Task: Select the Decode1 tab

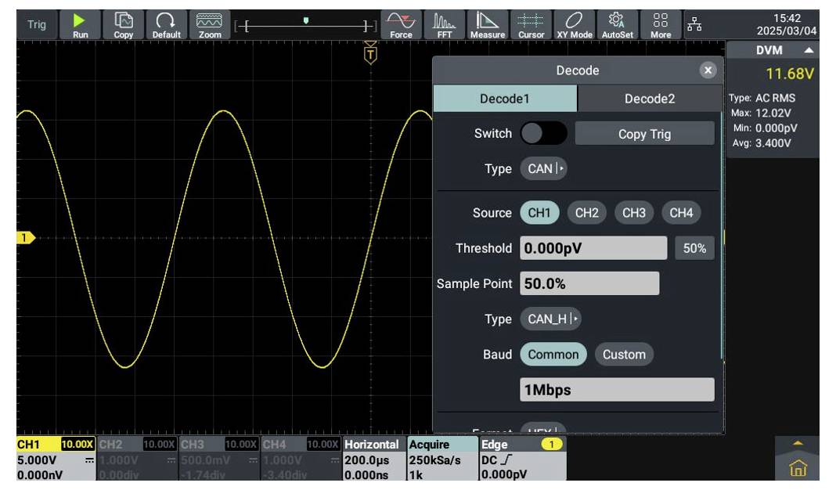Action: click(x=505, y=99)
